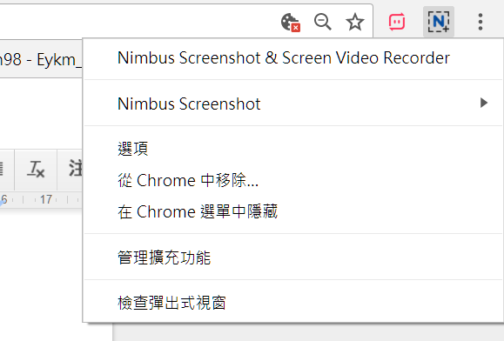This screenshot has width=504, height=341.
Task: Click the ruler at mark 17
Action: click(x=46, y=199)
